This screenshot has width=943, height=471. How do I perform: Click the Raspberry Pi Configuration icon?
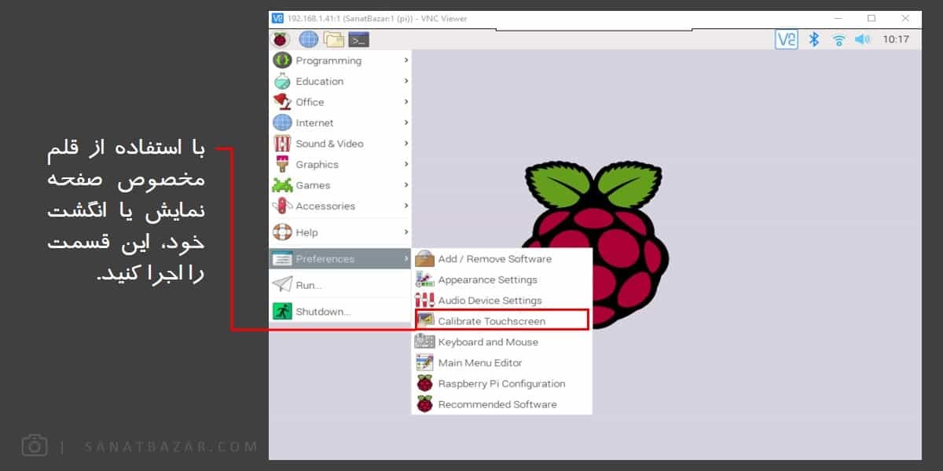pos(424,384)
